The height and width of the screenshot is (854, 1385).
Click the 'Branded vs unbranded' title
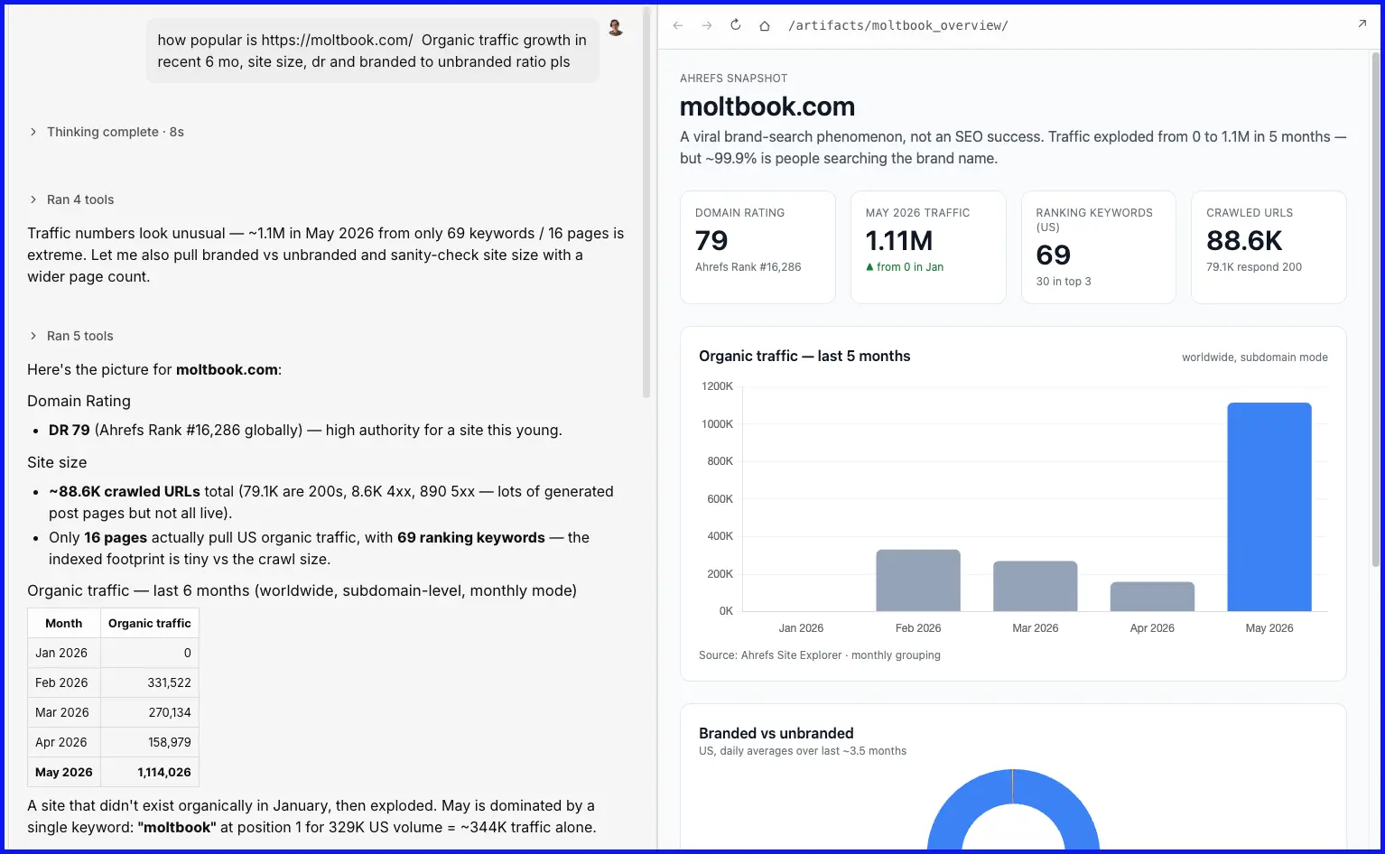[776, 733]
